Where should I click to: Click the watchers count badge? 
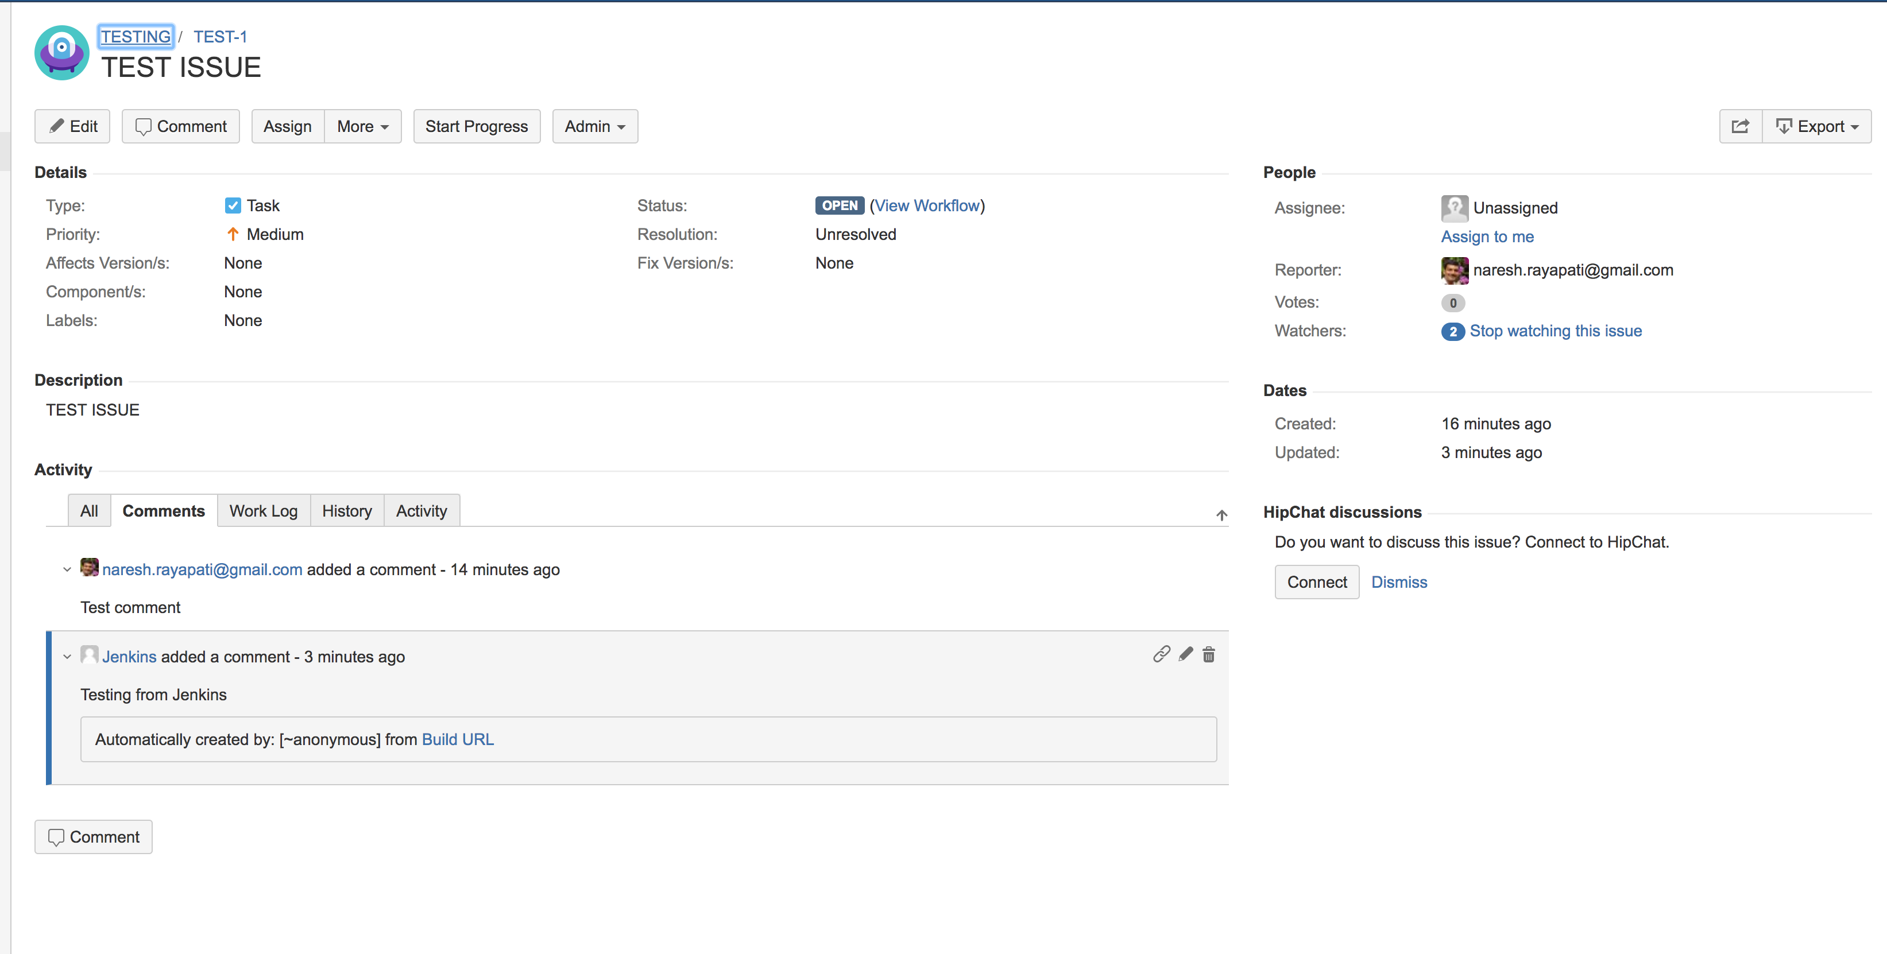tap(1453, 332)
